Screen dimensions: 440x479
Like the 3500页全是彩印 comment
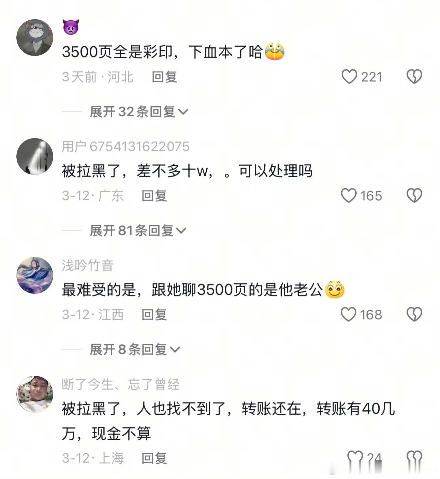tap(349, 77)
